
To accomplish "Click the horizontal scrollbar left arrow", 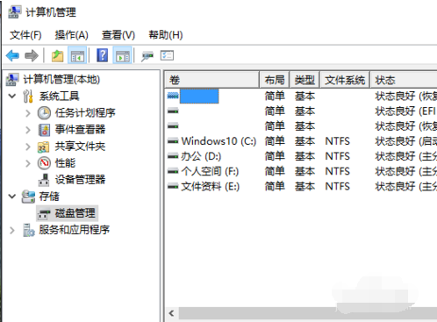I will point(172,313).
